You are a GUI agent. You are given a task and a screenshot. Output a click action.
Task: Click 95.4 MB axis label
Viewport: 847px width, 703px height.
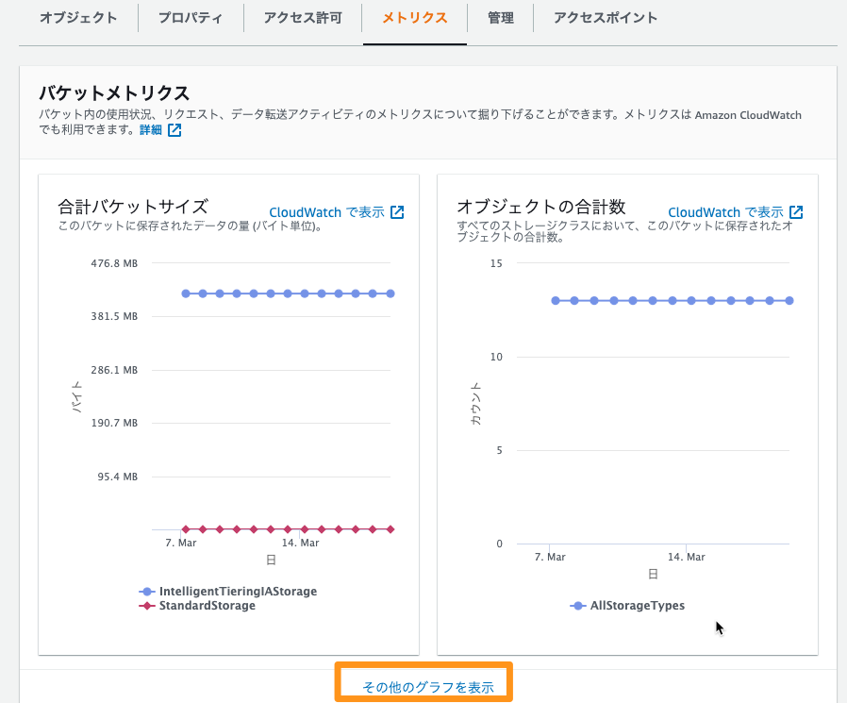pos(117,477)
